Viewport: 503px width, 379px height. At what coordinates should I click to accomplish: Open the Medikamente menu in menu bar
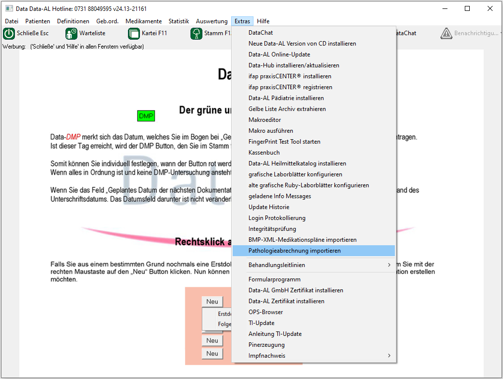tap(143, 21)
